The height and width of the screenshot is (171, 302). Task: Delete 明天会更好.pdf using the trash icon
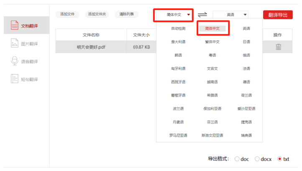[x=278, y=47]
